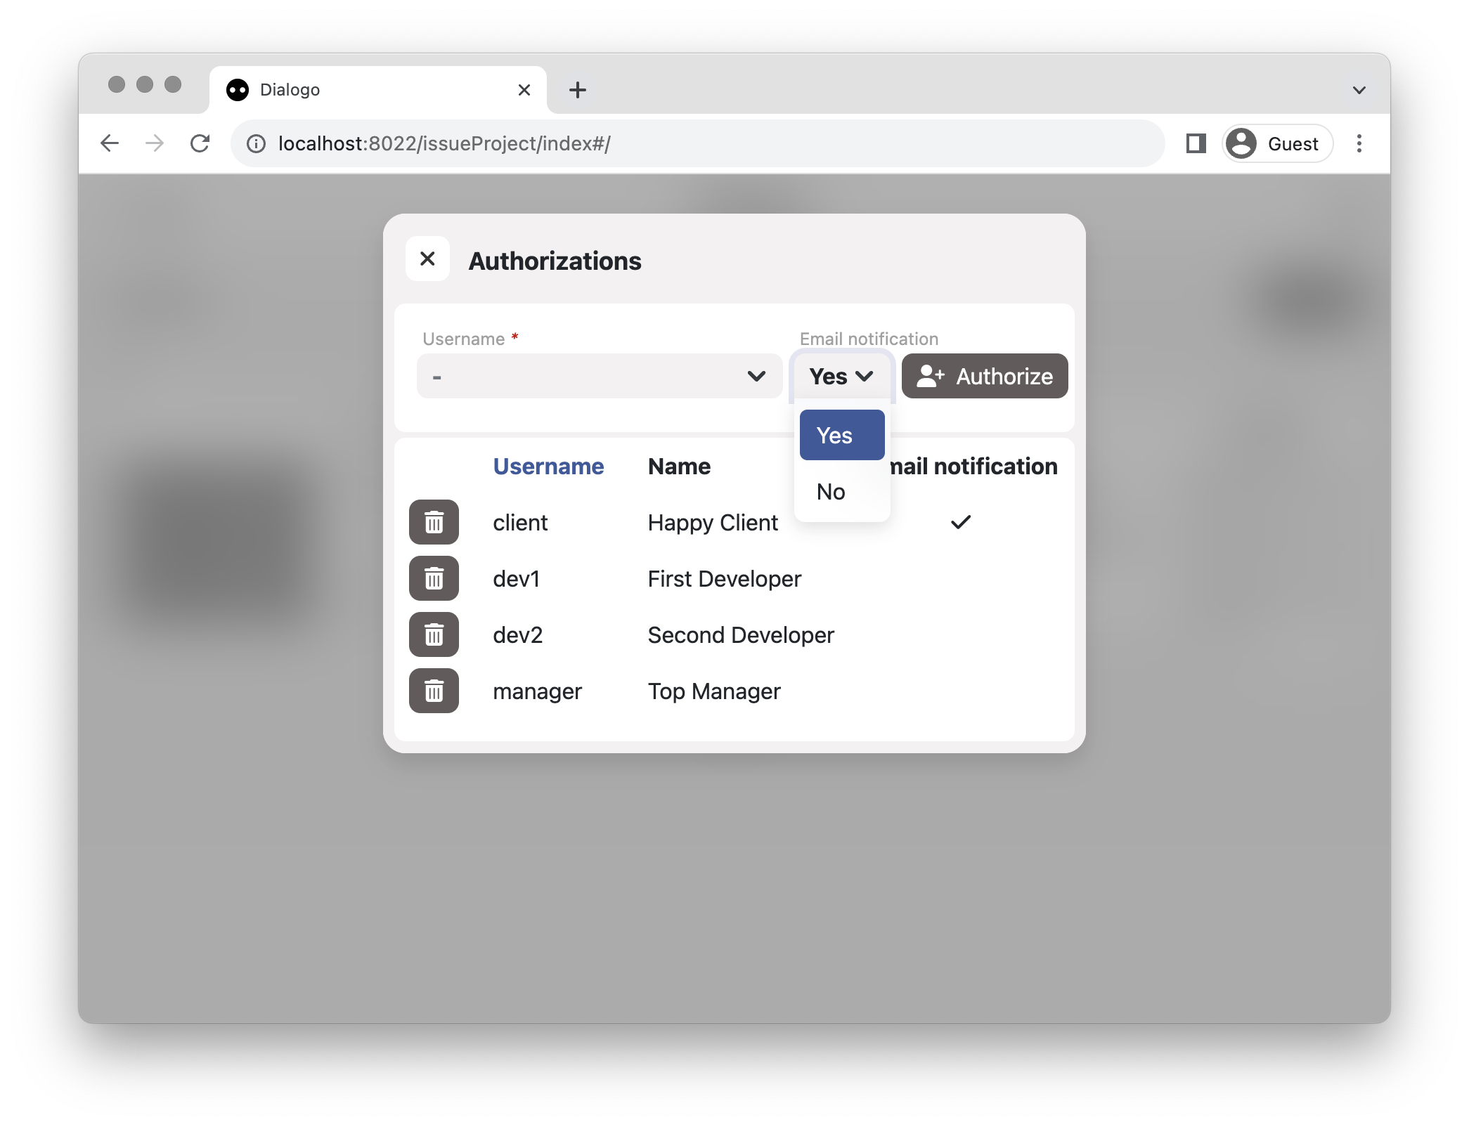Click the delete icon for 'manager'

[x=434, y=690]
